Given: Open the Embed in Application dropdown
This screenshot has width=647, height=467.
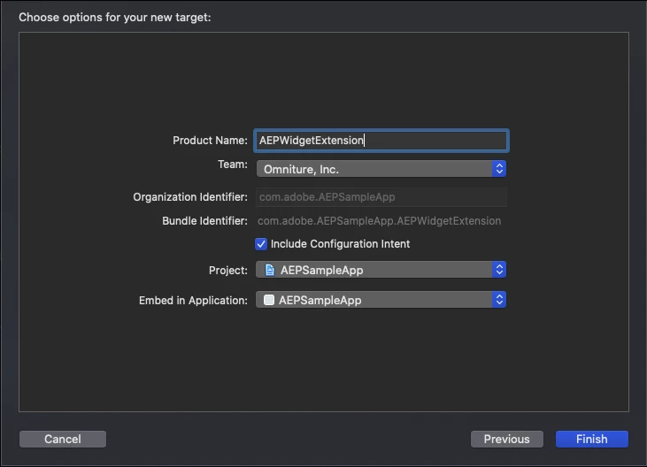Looking at the screenshot, I should point(381,300).
